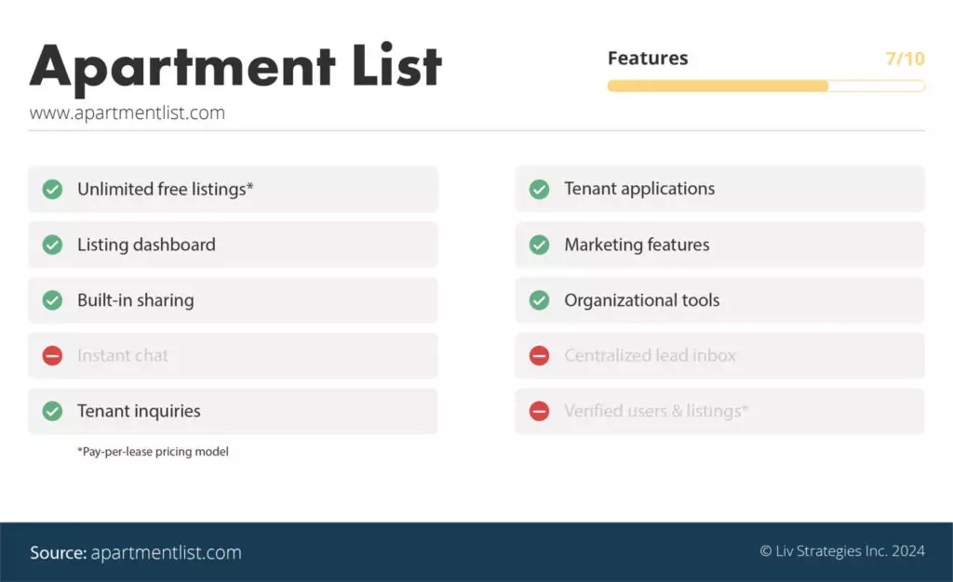Viewport: 953px width, 582px height.
Task: Click the yellow 7/10 progress bar
Action: coord(717,86)
